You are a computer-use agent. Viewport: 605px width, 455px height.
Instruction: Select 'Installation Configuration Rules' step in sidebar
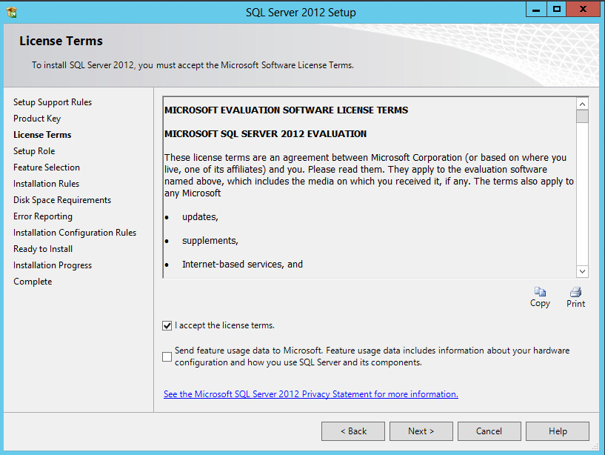[75, 233]
